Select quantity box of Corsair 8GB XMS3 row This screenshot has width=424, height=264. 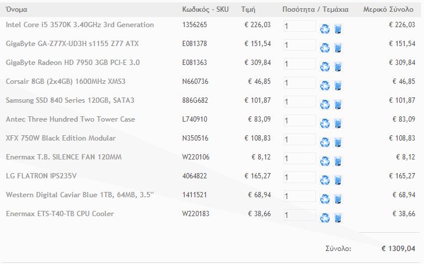pyautogui.click(x=300, y=83)
